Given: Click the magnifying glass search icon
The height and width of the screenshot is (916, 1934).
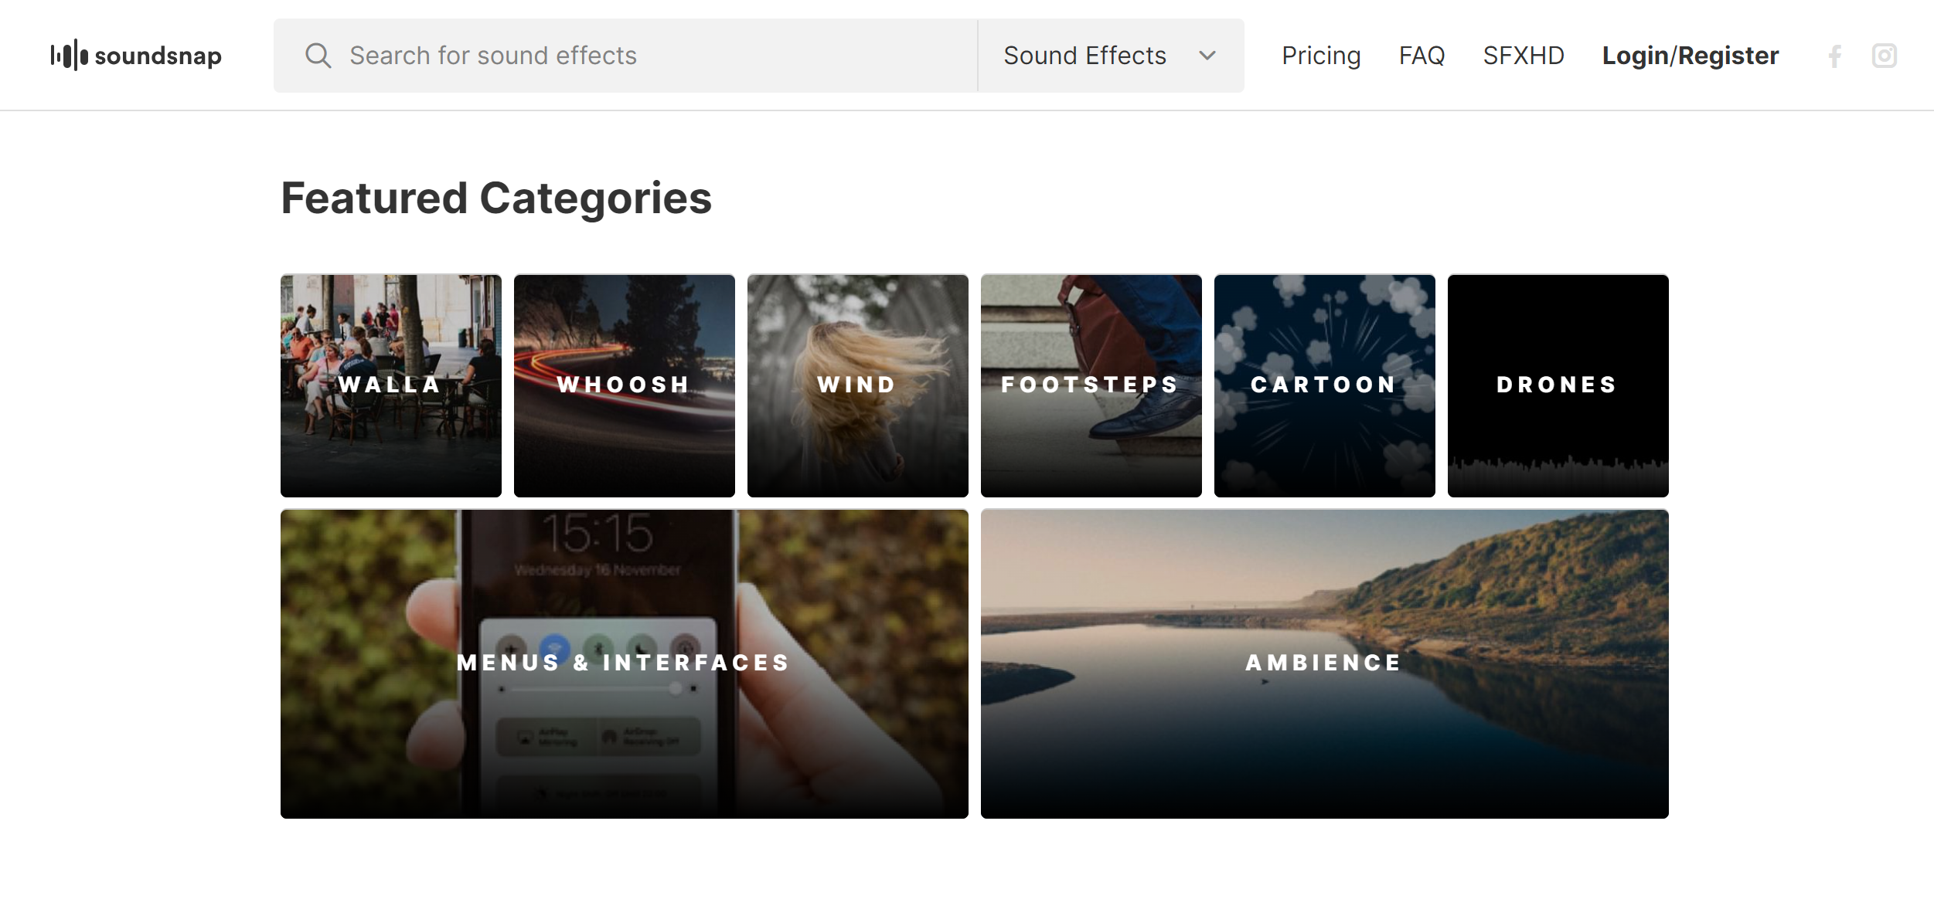Looking at the screenshot, I should 318,56.
